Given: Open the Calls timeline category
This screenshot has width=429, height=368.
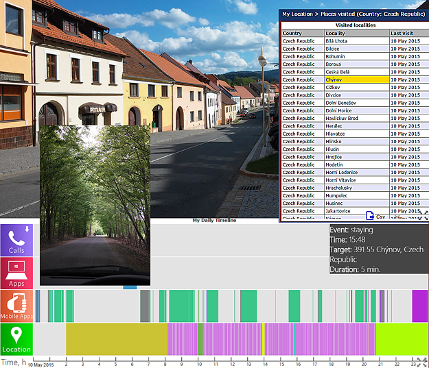Looking at the screenshot, I should click(16, 240).
